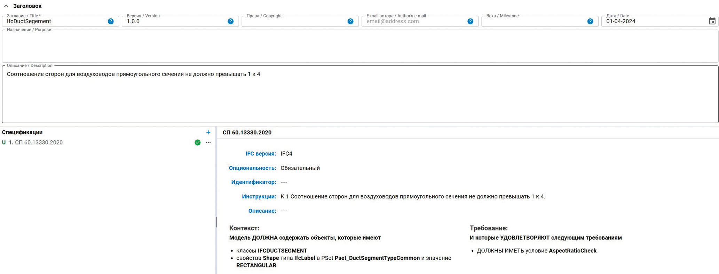Open the calendar date picker

pyautogui.click(x=712, y=21)
